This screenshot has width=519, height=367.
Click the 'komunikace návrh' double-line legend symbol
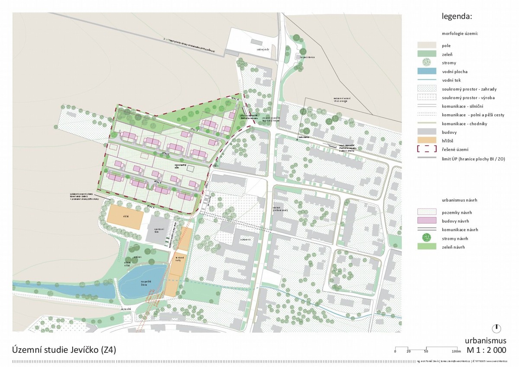click(426, 229)
